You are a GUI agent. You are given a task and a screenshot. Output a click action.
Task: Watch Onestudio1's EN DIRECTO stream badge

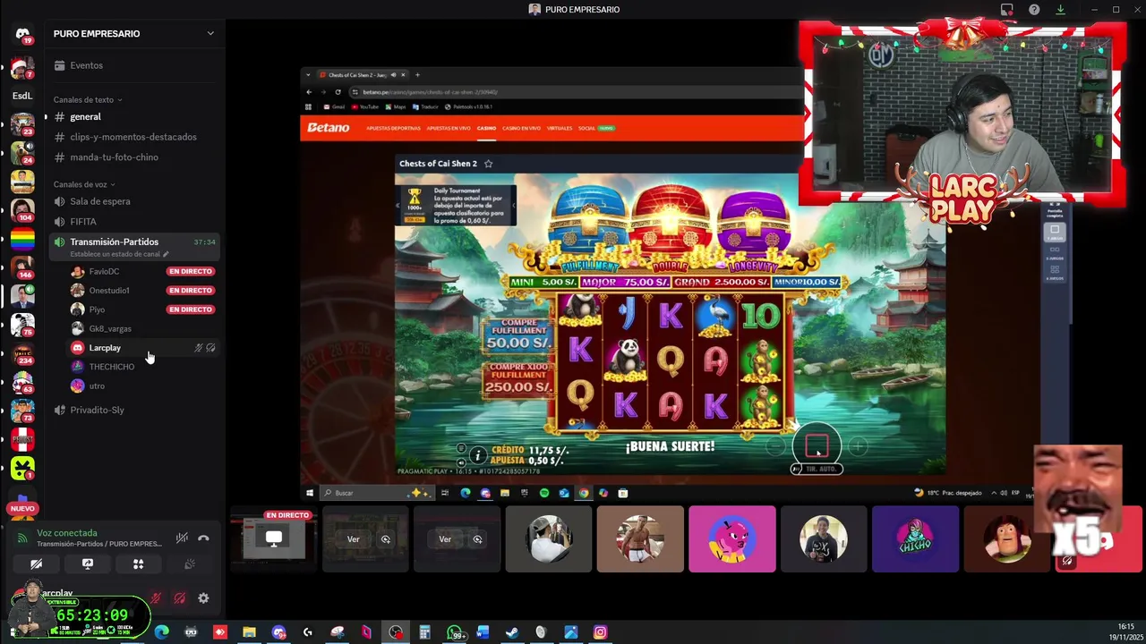(190, 290)
